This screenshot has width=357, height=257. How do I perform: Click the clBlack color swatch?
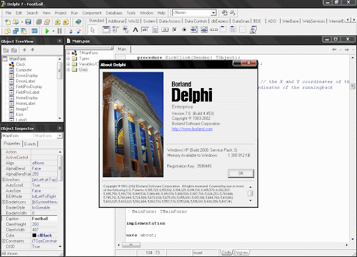tap(35, 235)
